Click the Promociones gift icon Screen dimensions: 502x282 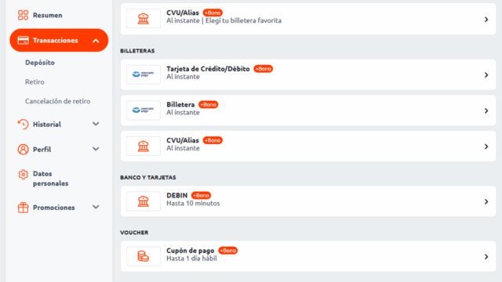tap(23, 208)
